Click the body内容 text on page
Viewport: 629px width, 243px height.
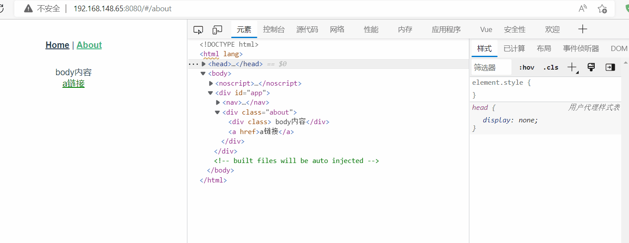click(x=74, y=72)
